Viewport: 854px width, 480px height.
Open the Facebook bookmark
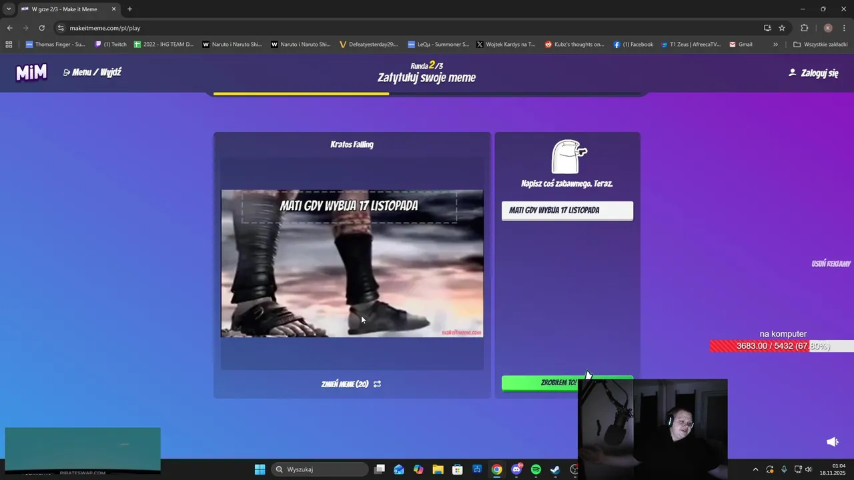coord(633,45)
